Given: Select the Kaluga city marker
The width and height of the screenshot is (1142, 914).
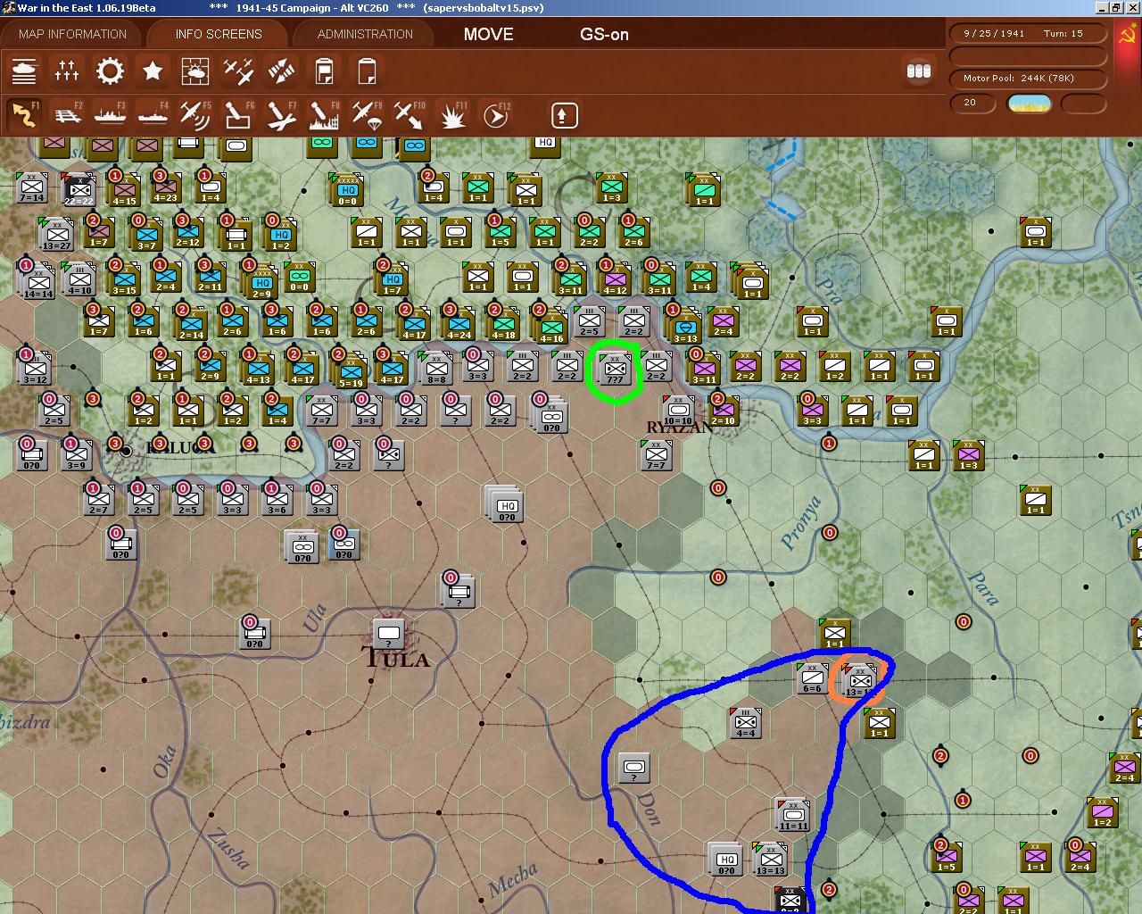Looking at the screenshot, I should pyautogui.click(x=126, y=451).
